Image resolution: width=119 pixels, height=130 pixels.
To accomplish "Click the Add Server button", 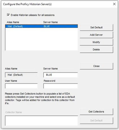I will click(96, 35).
